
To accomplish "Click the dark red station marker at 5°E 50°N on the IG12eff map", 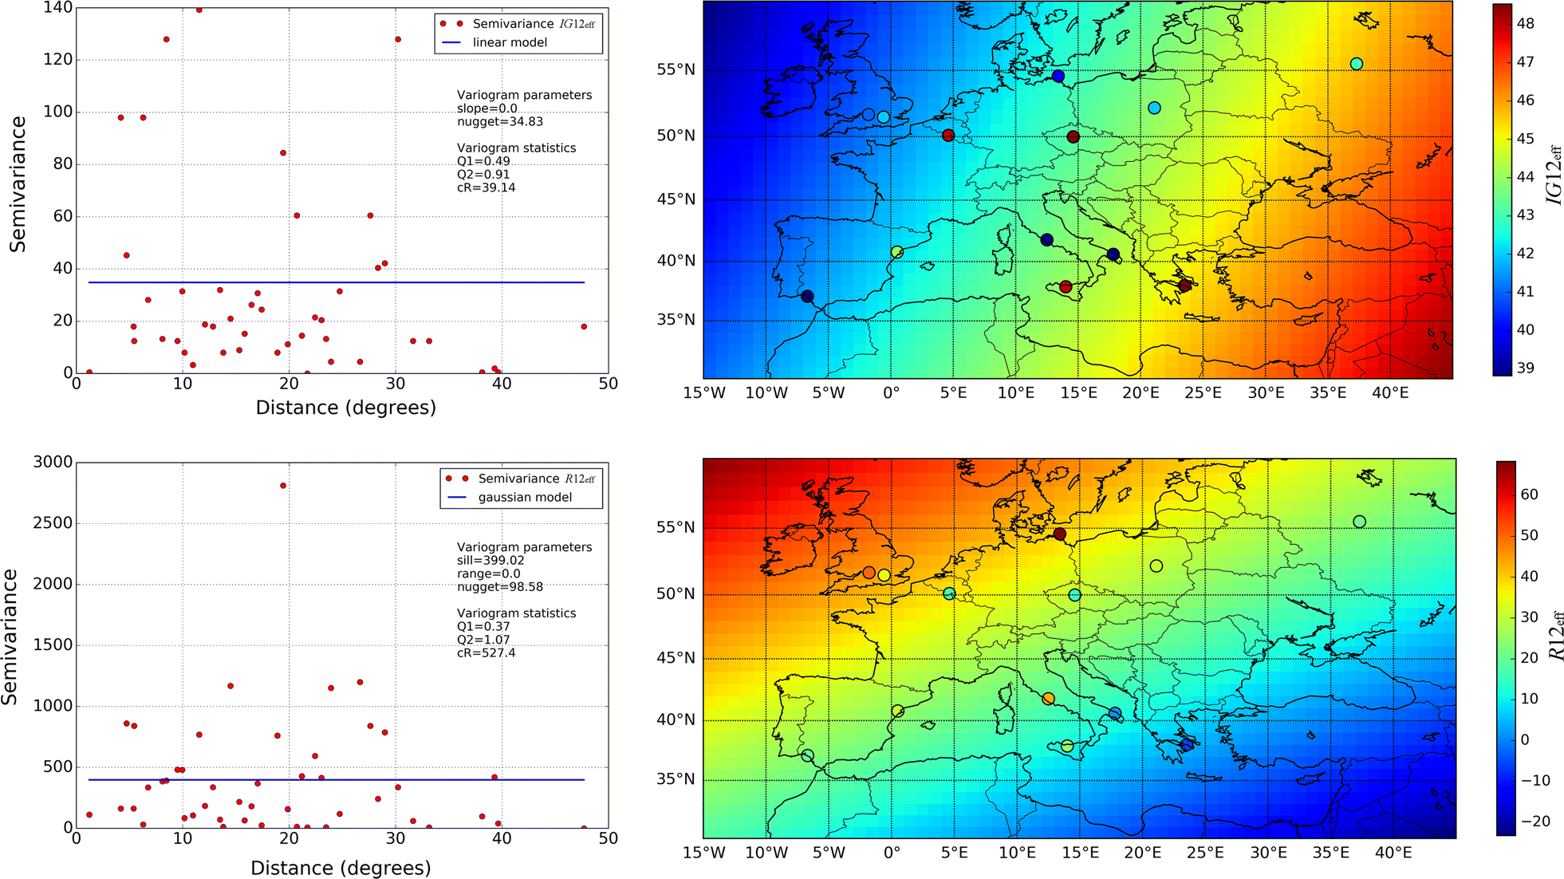I will tap(948, 136).
